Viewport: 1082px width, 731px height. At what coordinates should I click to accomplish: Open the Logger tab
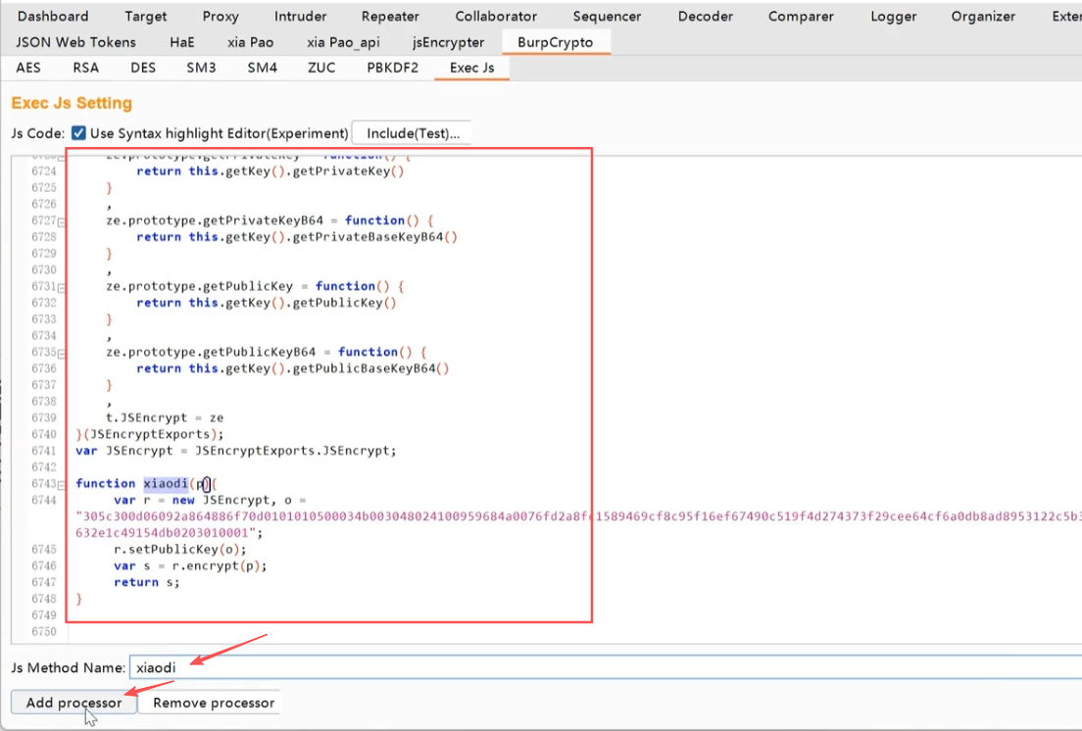pyautogui.click(x=894, y=16)
